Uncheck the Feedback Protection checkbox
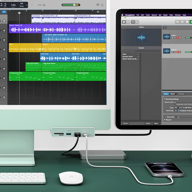192x192 pixels. click(x=179, y=111)
